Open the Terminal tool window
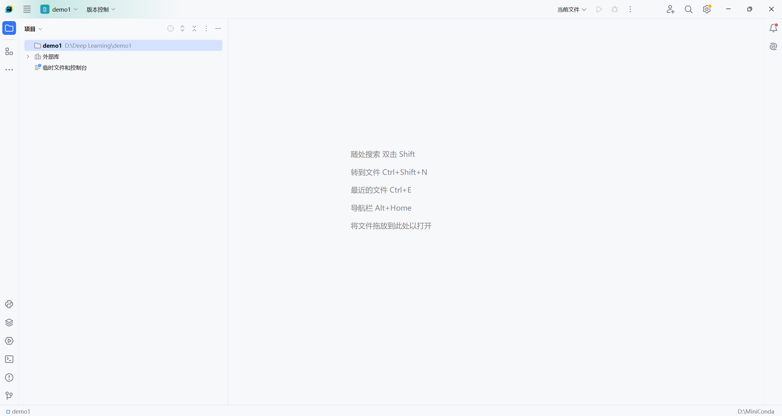The height and width of the screenshot is (416, 782). click(9, 359)
